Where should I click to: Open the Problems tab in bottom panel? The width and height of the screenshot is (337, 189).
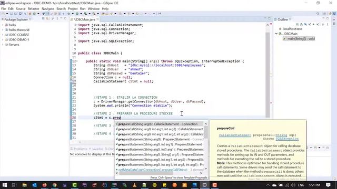tap(78, 149)
